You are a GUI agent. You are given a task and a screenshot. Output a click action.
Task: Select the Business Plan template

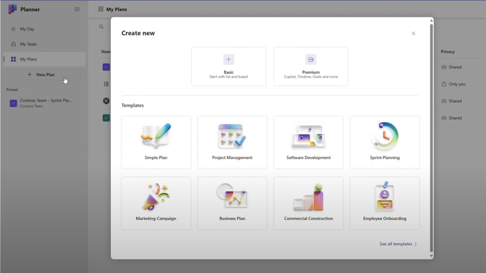232,203
